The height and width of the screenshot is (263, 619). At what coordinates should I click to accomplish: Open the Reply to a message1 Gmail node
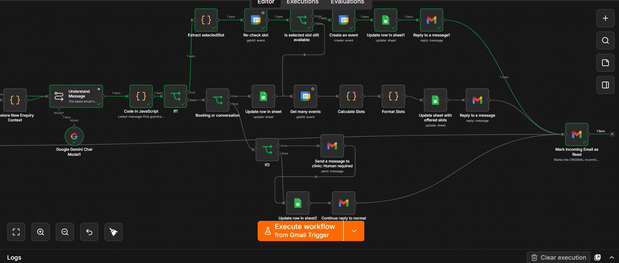[x=432, y=20]
